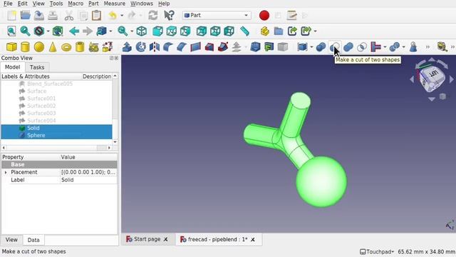This screenshot has height=257, width=456.
Task: Close the Start page tab
Action: pyautogui.click(x=165, y=239)
